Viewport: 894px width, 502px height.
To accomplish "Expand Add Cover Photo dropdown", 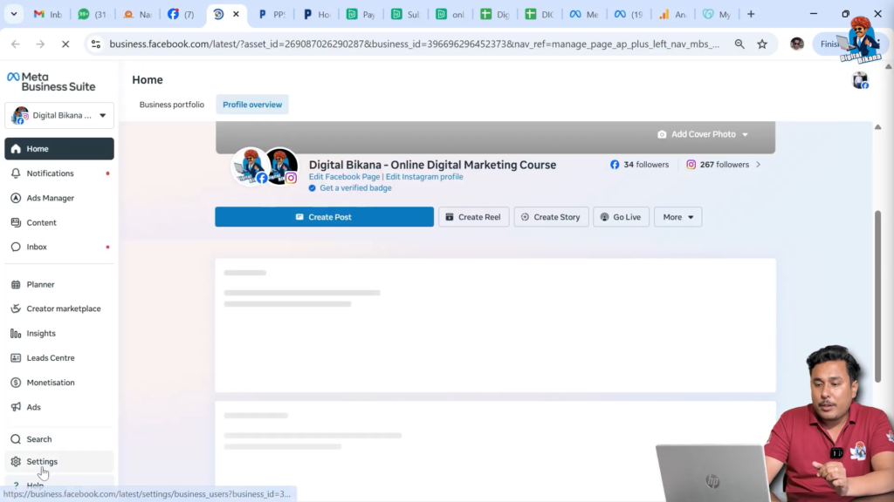I will click(745, 134).
